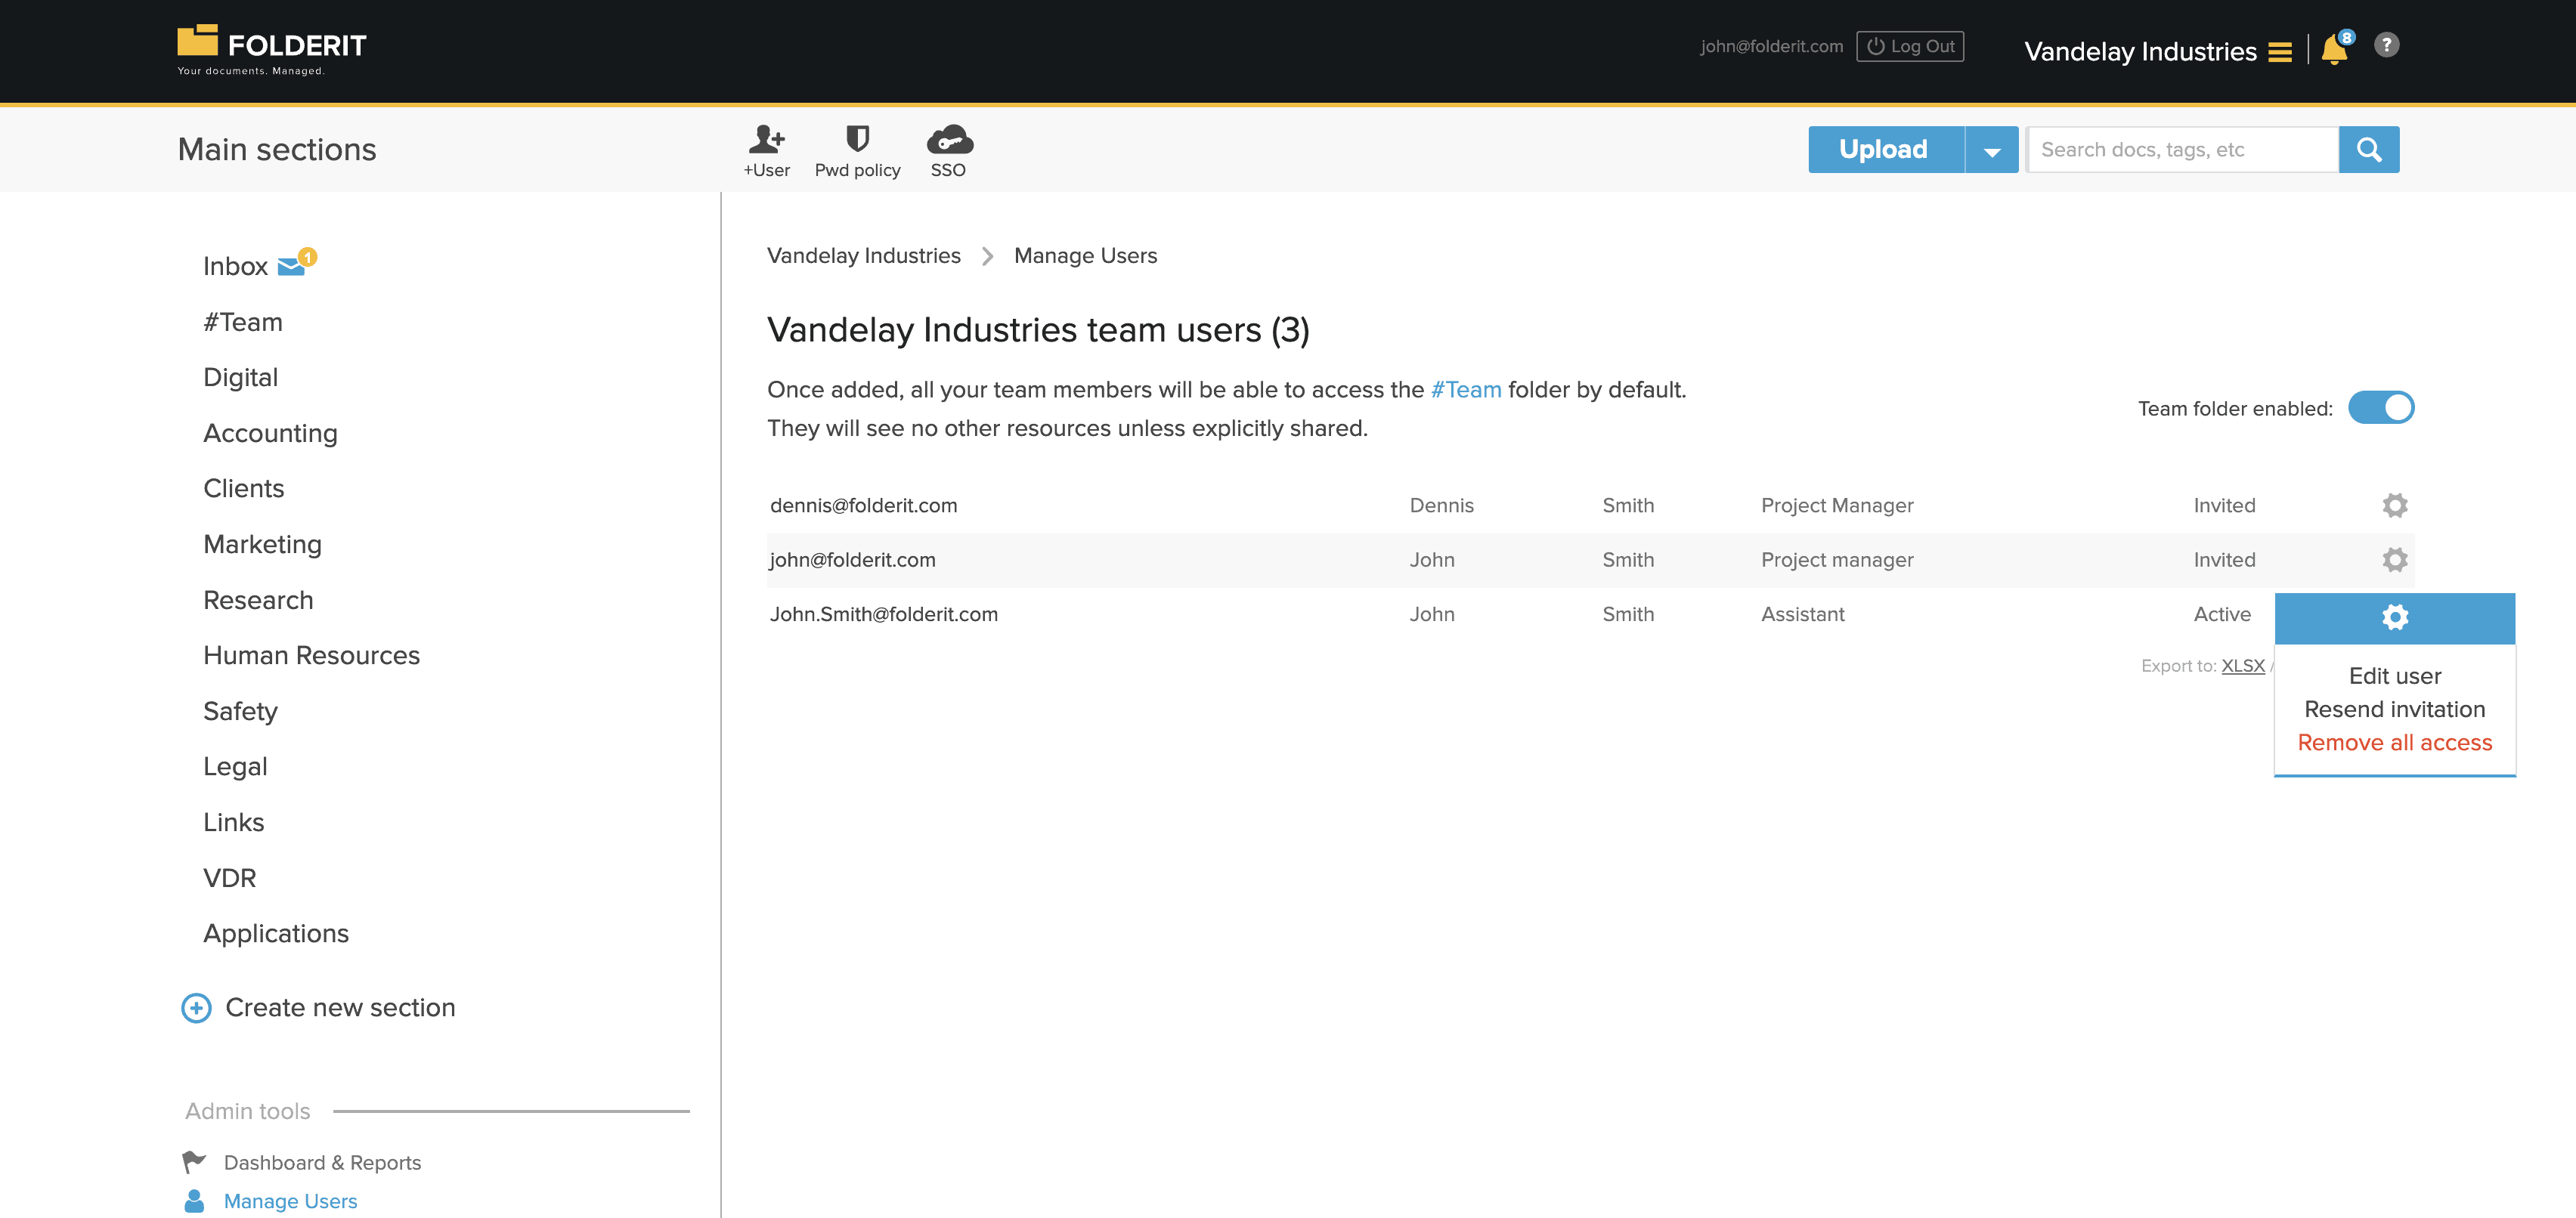Click the search magnifier button
The image size is (2576, 1218).
coord(2368,149)
